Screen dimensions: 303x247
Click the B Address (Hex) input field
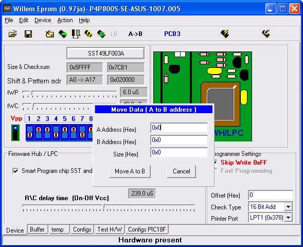(x=179, y=140)
